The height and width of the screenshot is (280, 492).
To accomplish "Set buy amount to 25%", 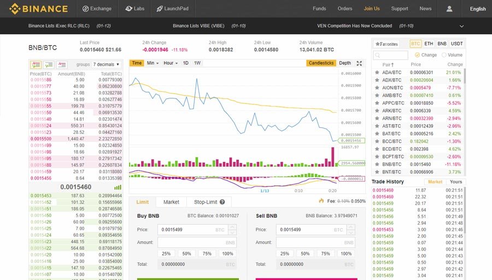I will 166,254.
